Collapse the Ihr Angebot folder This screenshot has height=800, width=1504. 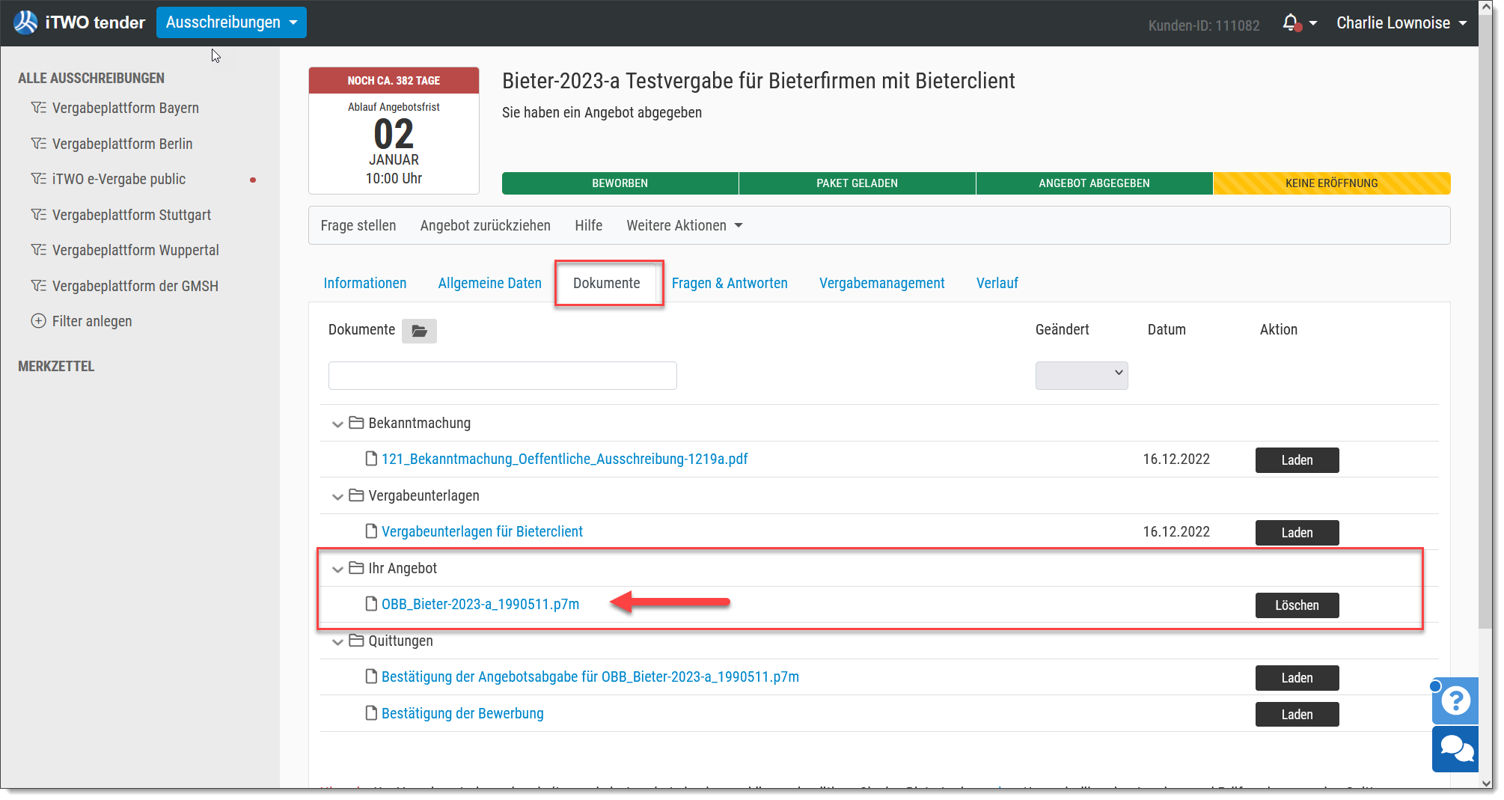click(337, 570)
